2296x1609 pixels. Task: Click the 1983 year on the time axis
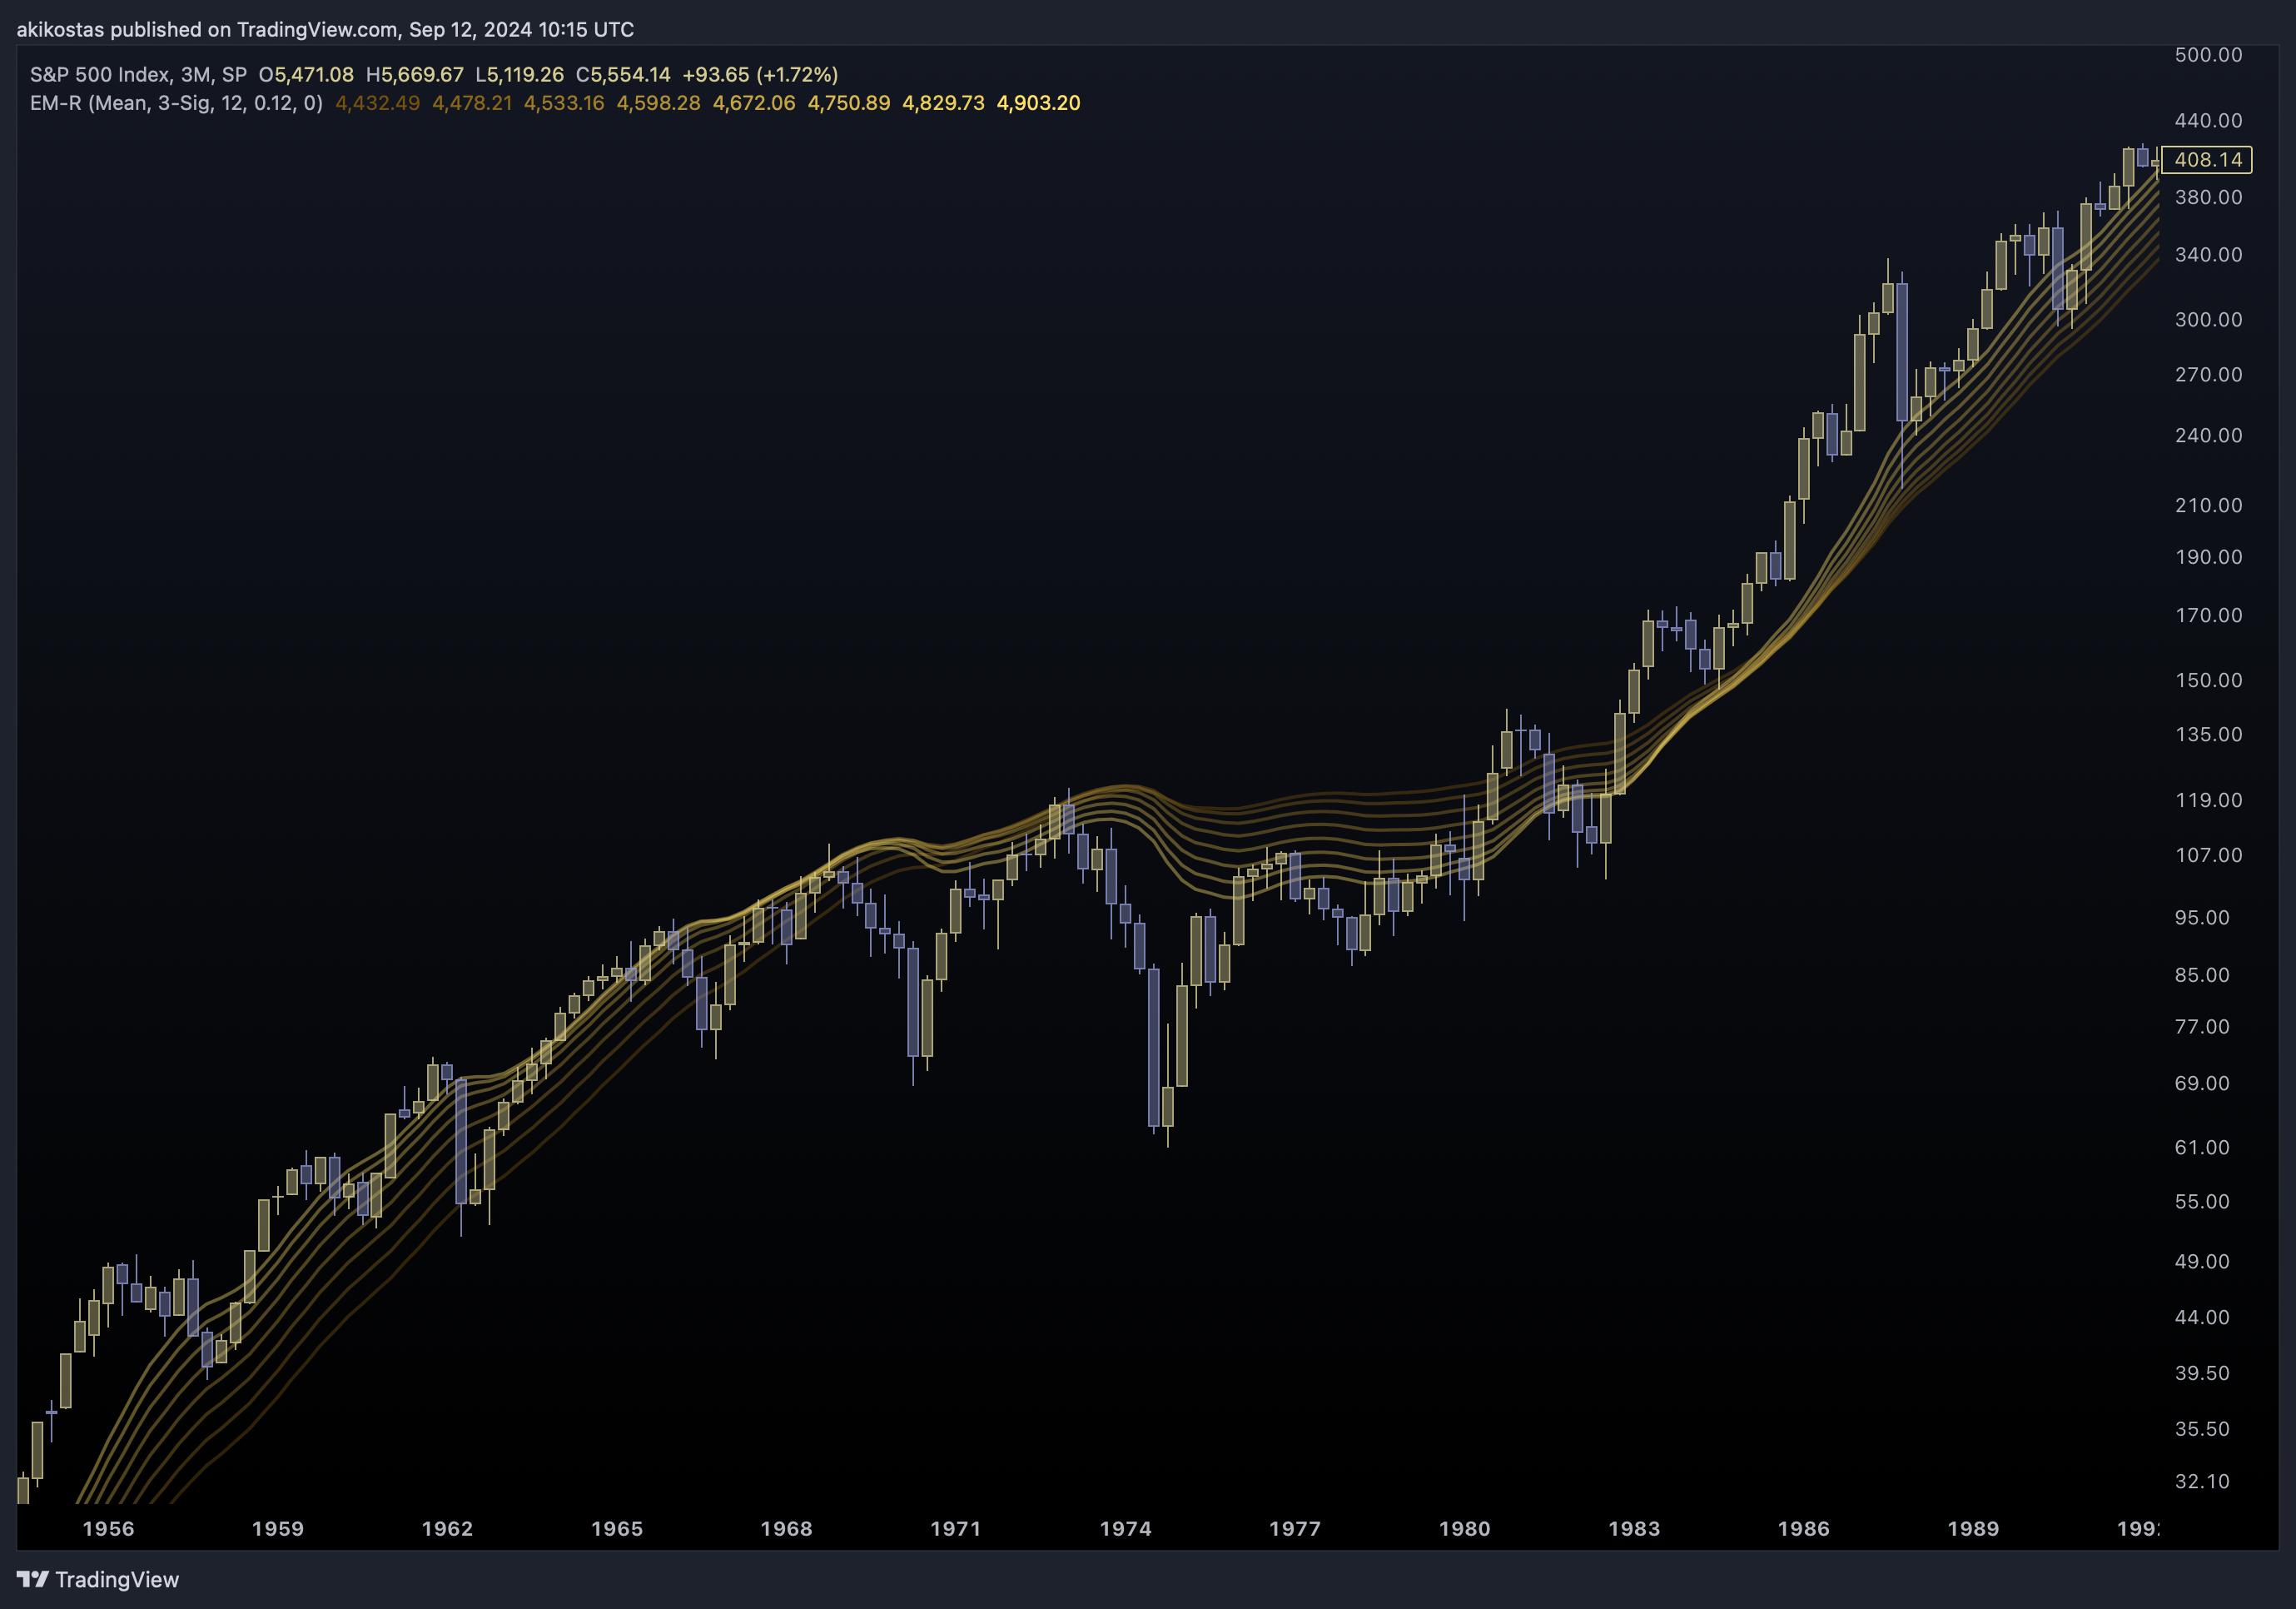point(1634,1529)
